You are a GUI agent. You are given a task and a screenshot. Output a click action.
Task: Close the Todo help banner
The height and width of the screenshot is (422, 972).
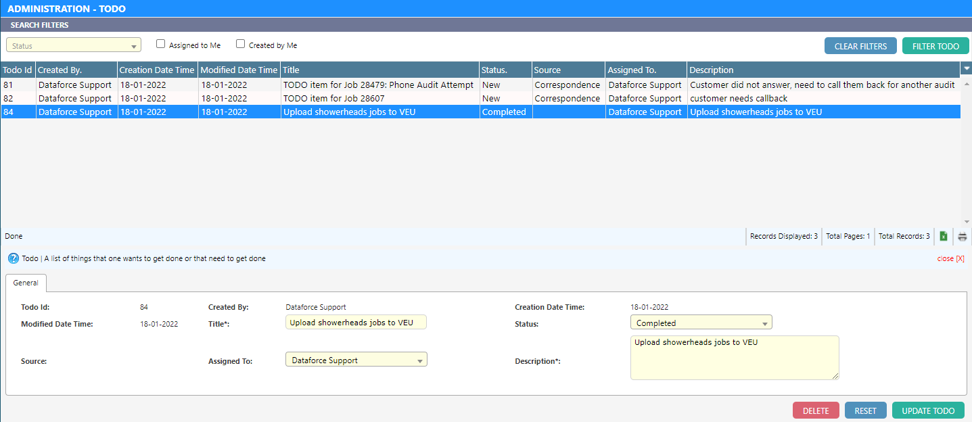950,258
